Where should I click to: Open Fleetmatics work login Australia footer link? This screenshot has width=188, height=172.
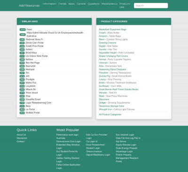point(67,136)
